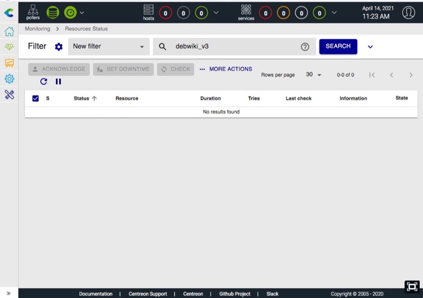Open the Administration tools sidebar icon

point(9,95)
